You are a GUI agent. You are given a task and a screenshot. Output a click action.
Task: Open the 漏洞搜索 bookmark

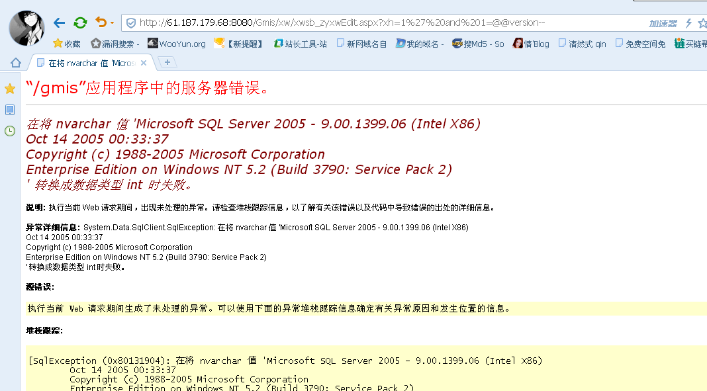115,44
